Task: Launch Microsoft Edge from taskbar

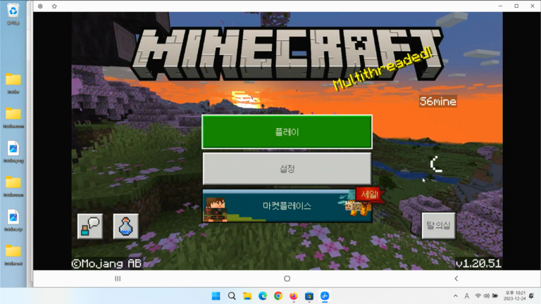Action: pyautogui.click(x=263, y=296)
